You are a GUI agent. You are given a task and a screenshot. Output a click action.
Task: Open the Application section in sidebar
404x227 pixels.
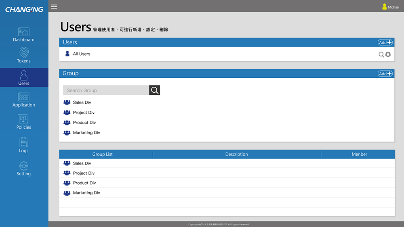[x=24, y=100]
